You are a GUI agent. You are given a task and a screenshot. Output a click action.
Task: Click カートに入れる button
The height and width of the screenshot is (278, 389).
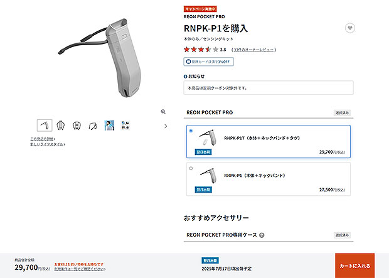354,265
